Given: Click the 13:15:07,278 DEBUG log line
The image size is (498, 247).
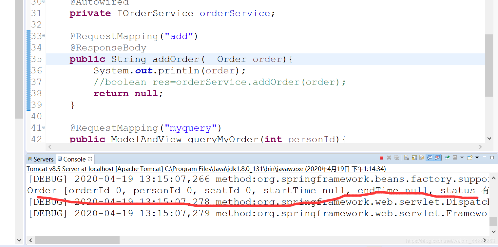Looking at the screenshot, I should [x=259, y=202].
